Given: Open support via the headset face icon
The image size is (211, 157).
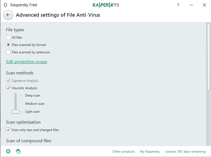Looking at the screenshot, I should (x=18, y=151).
